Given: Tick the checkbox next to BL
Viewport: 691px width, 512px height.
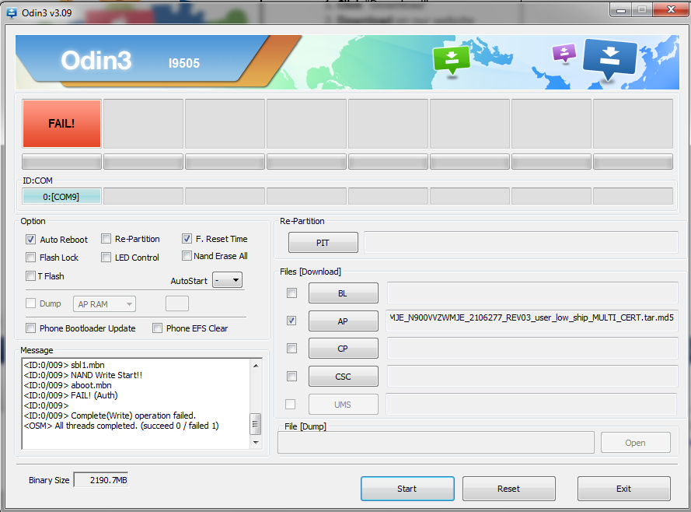Looking at the screenshot, I should click(291, 293).
